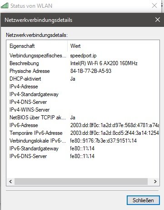Click the horizontal scrollbar thumb
164x210 pixels.
tap(81, 181)
